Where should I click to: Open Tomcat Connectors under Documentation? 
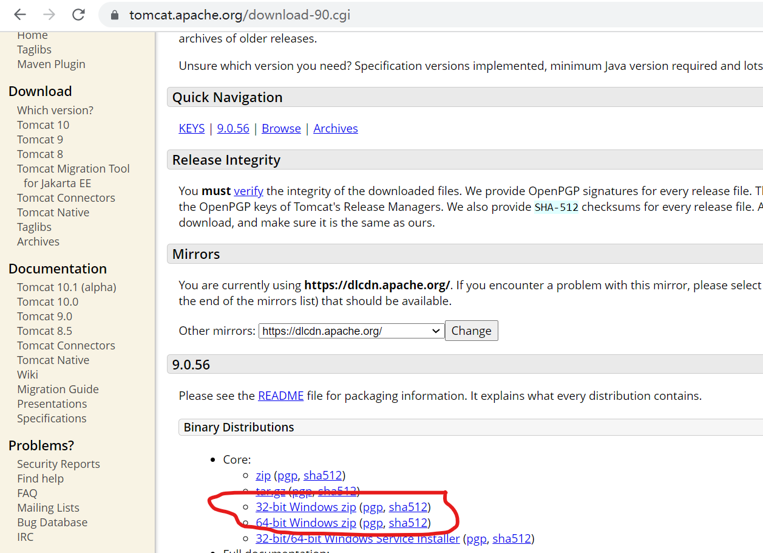point(66,345)
